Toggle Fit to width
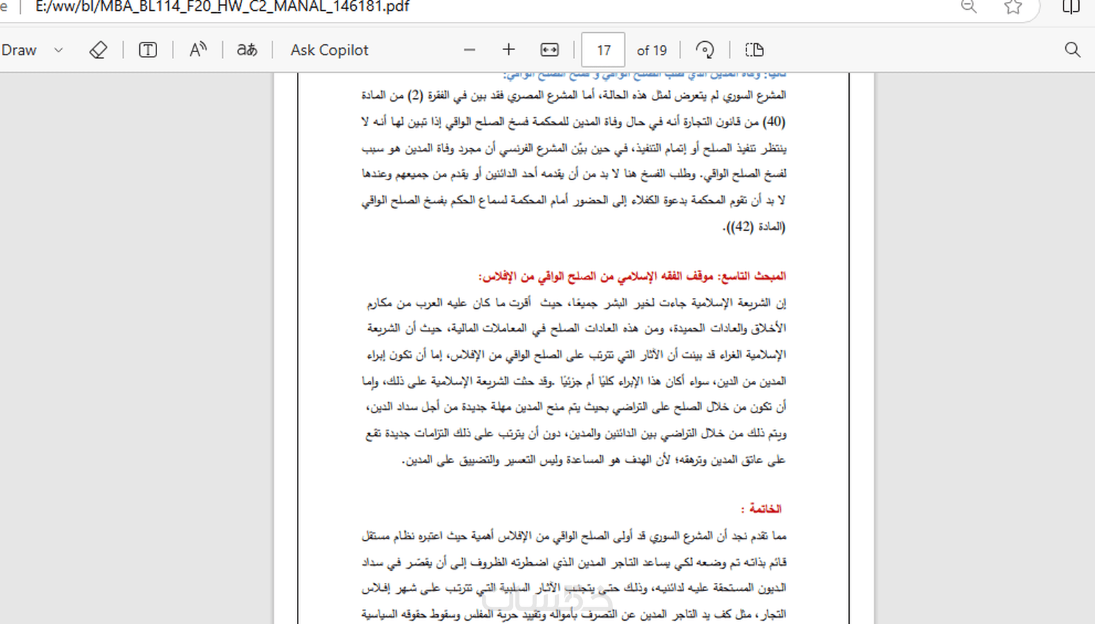The height and width of the screenshot is (624, 1095). [x=549, y=50]
